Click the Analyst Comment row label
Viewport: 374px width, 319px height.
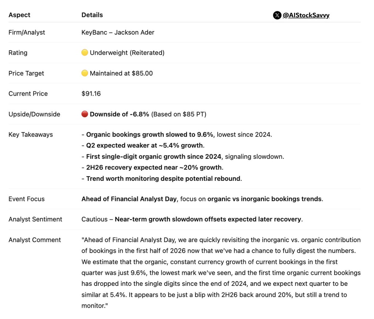[x=35, y=240]
